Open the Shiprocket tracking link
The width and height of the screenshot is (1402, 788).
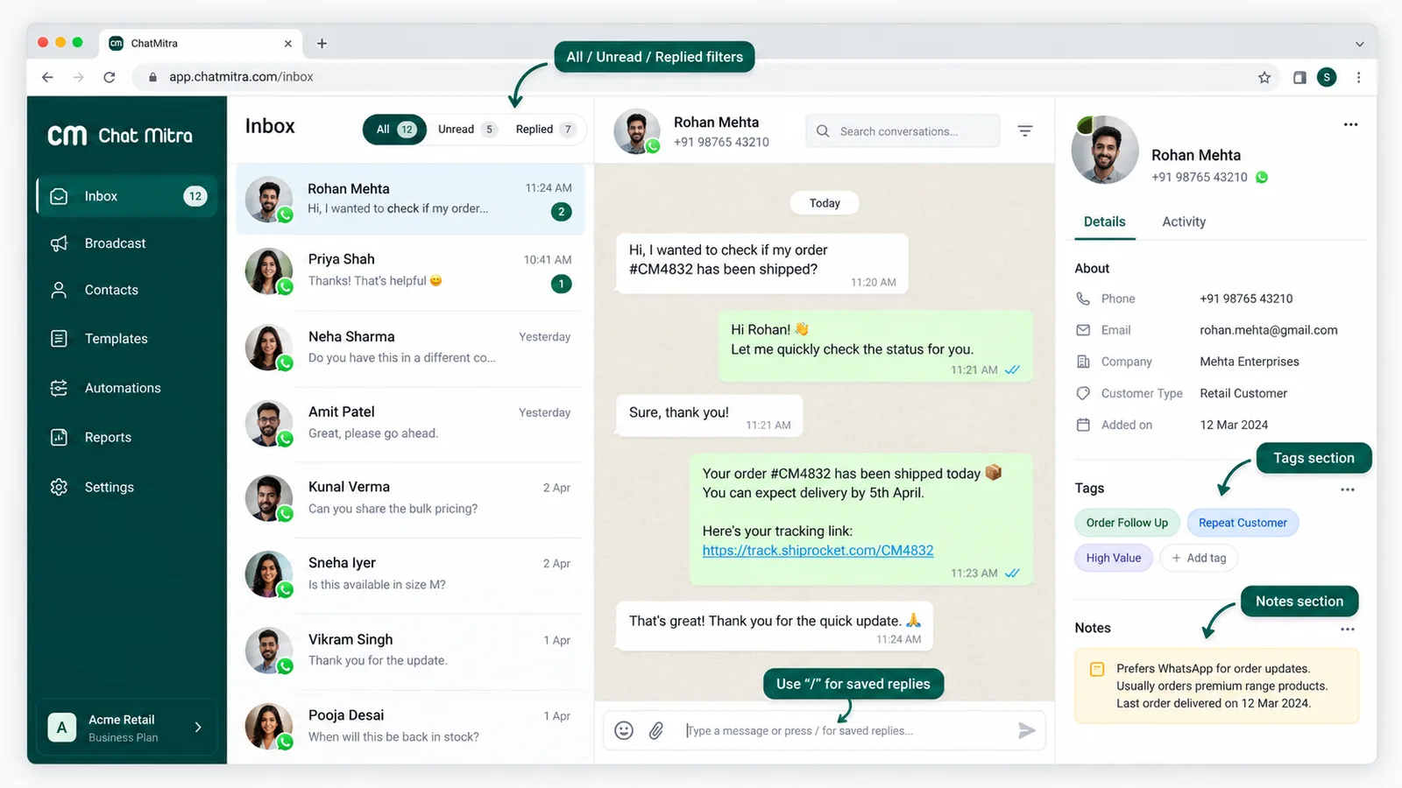[818, 551]
